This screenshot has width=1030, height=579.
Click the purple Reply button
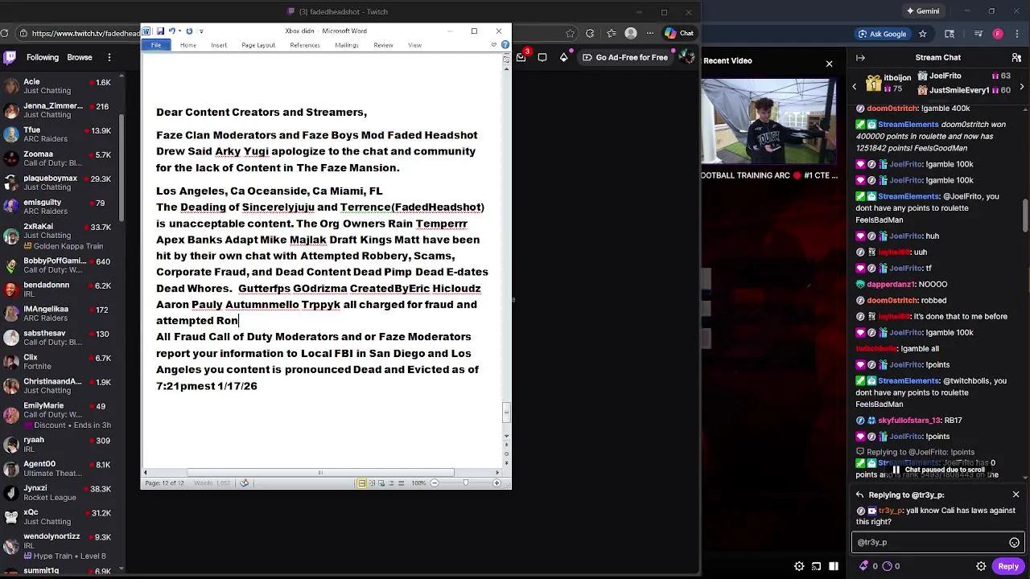tap(1008, 566)
